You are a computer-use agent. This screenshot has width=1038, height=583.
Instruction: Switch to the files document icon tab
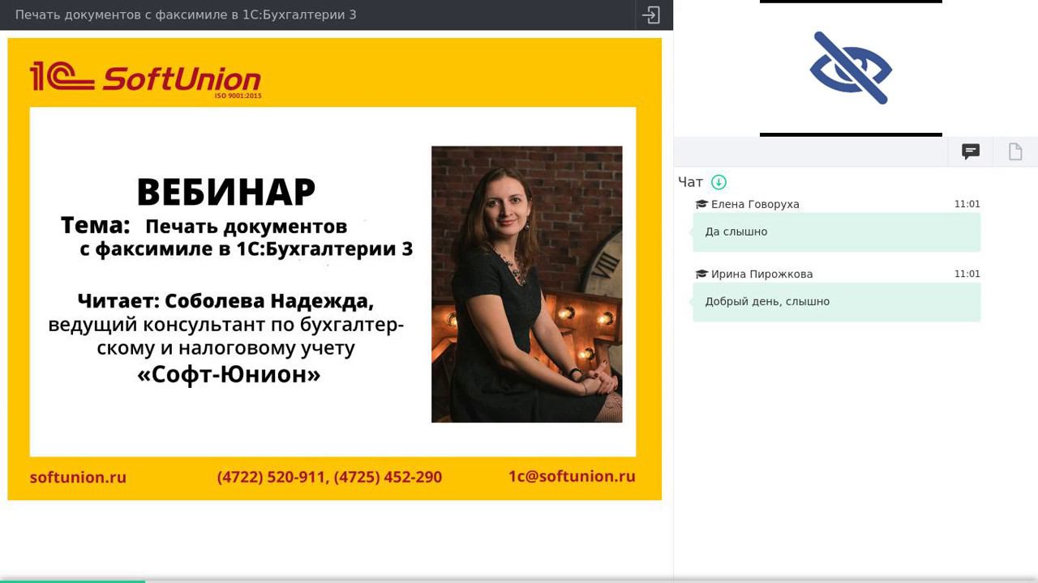[1015, 151]
